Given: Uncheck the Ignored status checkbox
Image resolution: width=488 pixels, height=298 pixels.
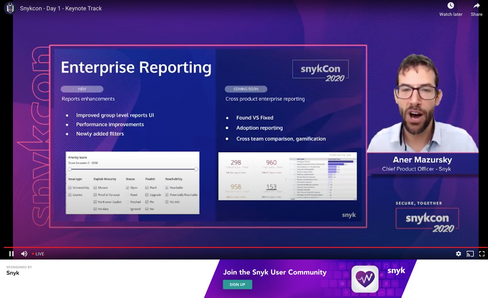Looking at the screenshot, I should point(127,209).
